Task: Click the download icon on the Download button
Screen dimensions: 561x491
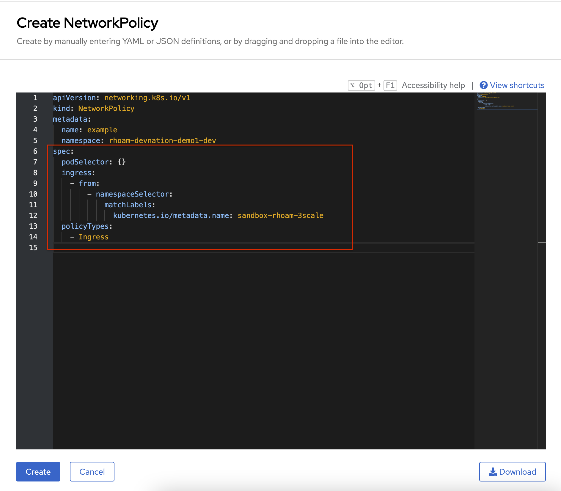Action: tap(493, 472)
